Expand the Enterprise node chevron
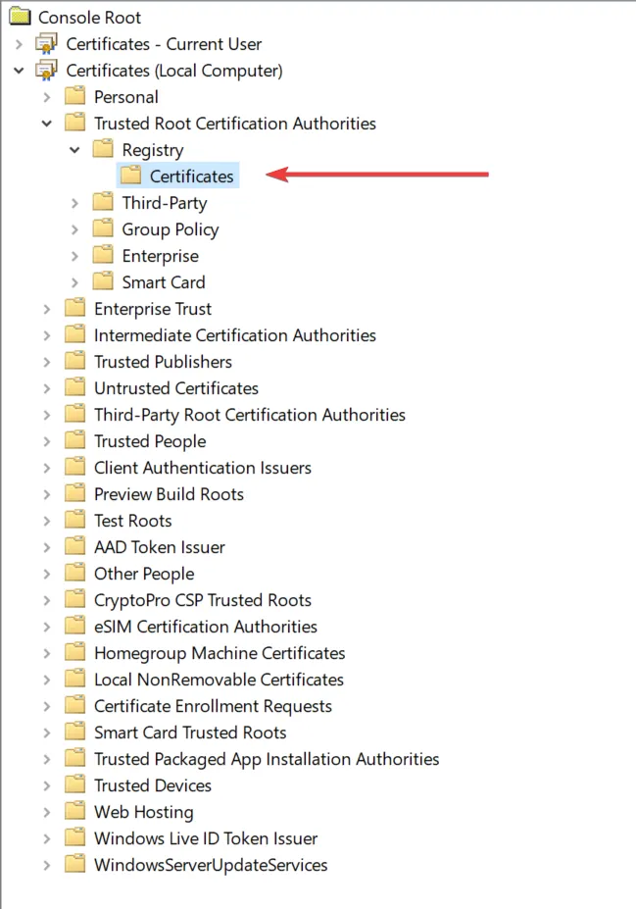636x909 pixels. [x=74, y=256]
